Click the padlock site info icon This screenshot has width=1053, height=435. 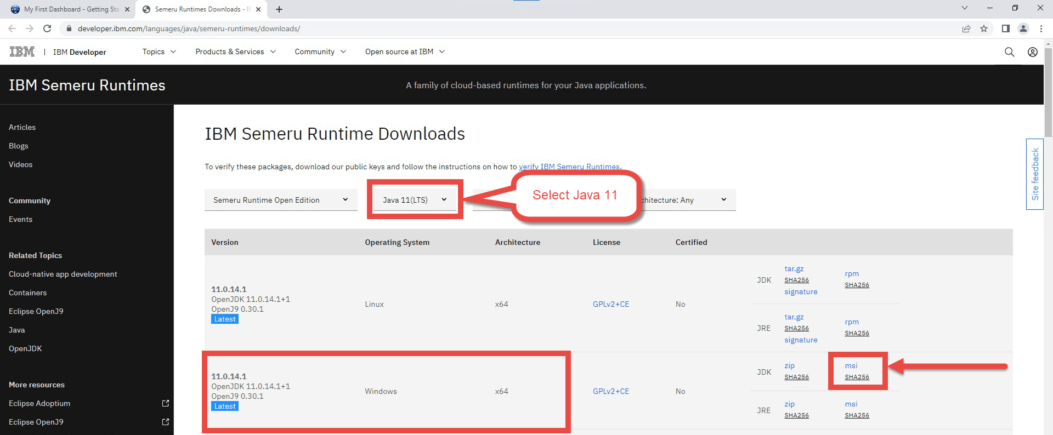coord(69,28)
